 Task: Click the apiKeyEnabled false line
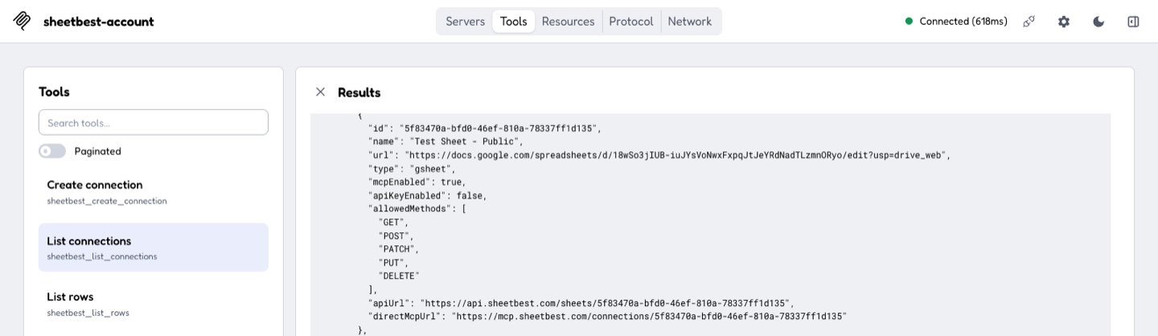click(427, 195)
